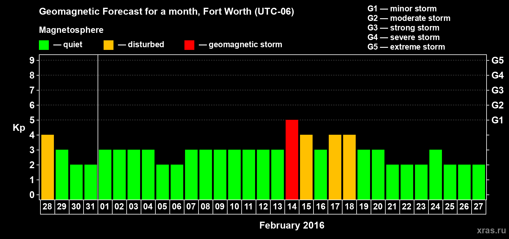Click the Kp value '0' on left axis
The height and width of the screenshot is (239, 509).
tap(32, 195)
